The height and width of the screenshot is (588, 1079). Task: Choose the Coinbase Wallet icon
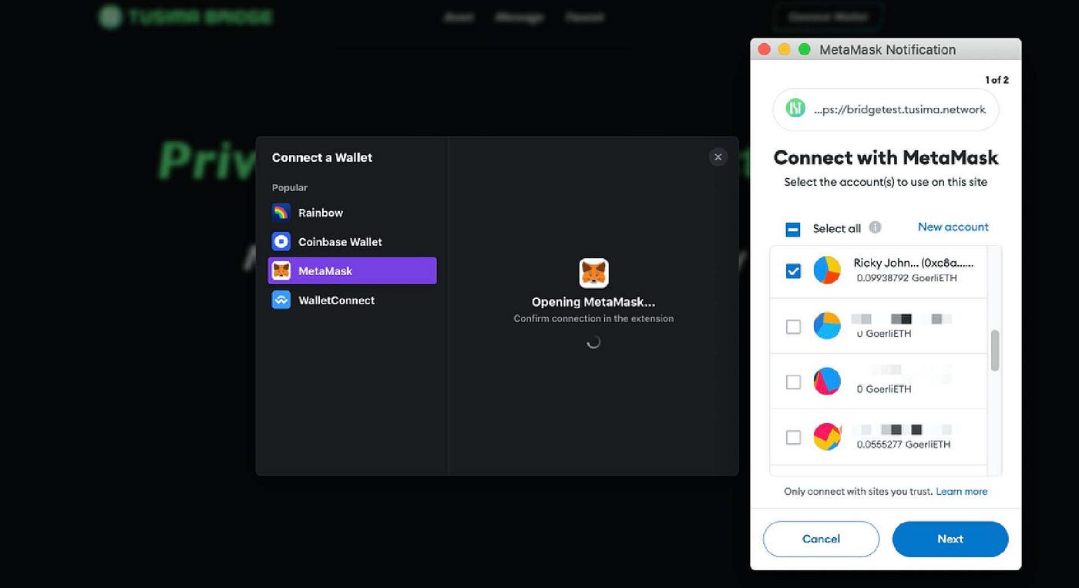[x=281, y=242]
